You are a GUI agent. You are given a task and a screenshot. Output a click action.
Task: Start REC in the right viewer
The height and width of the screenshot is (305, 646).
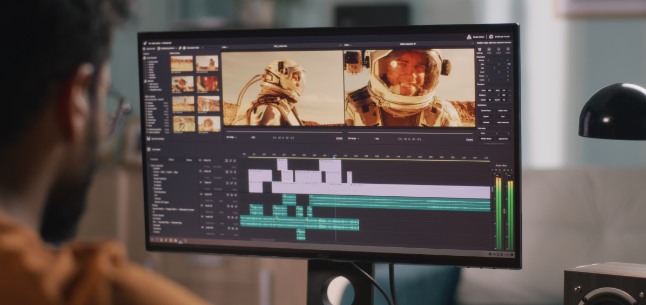coord(376,138)
